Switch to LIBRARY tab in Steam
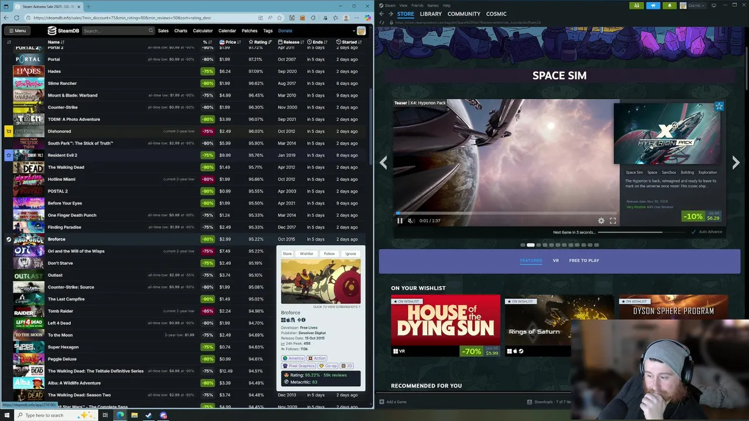749x421 pixels. tap(431, 14)
